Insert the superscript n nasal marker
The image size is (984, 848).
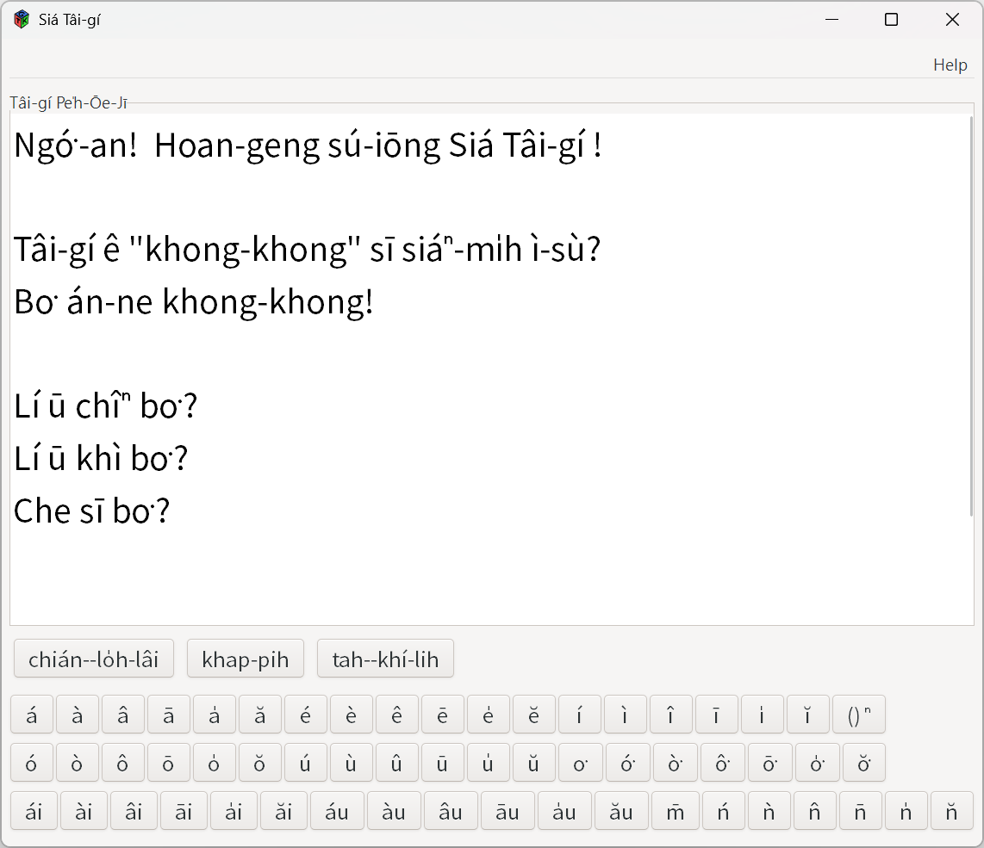click(x=858, y=715)
